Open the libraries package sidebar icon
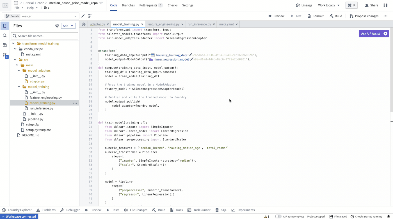Screen dimensions: 393x219 (x=4, y=45)
